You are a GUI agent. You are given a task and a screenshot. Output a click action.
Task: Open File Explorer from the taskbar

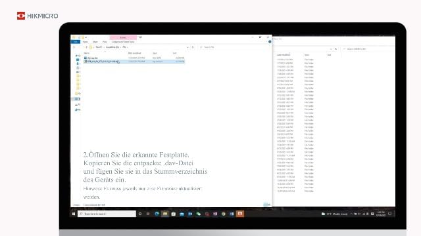(x=165, y=214)
